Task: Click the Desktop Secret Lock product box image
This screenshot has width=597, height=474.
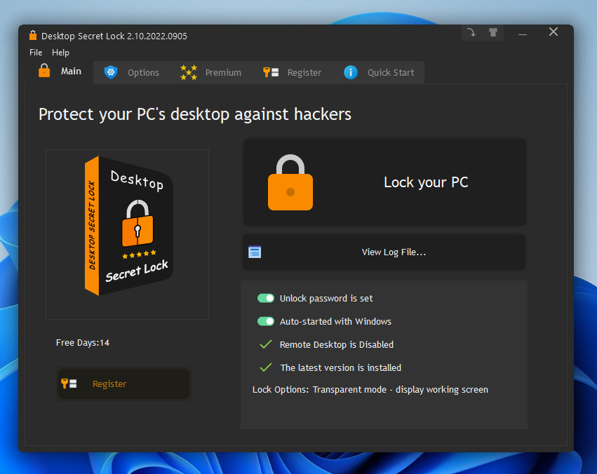Action: click(x=128, y=226)
